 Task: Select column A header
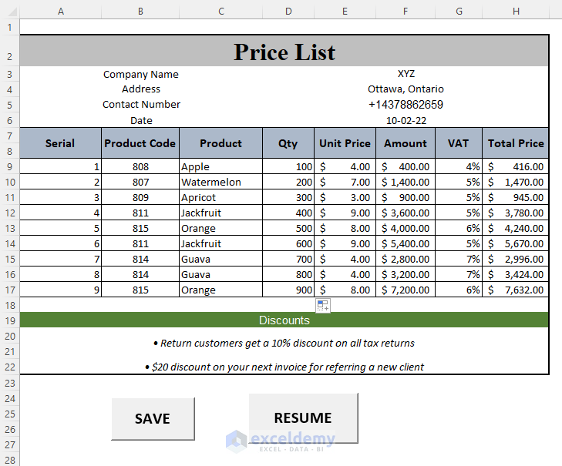click(x=61, y=12)
